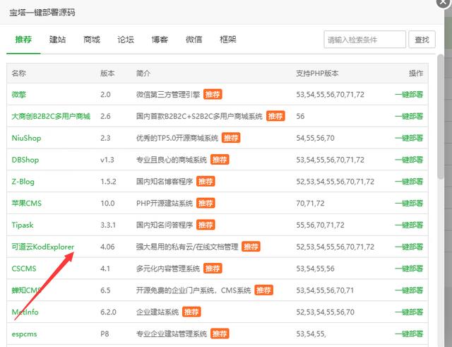Screen dimensions: 452x347
Task: Click the 操作 column header
Action: coord(416,73)
